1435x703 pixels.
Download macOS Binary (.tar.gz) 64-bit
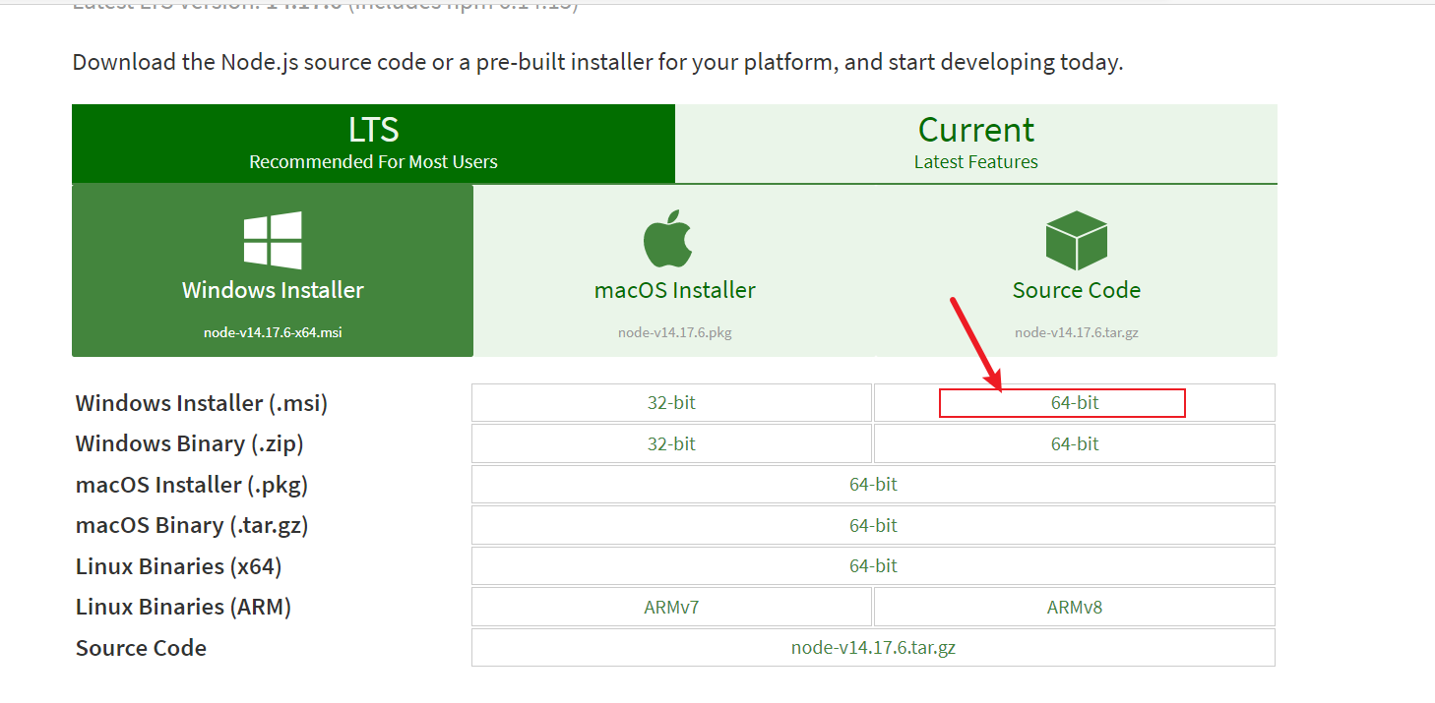873,525
